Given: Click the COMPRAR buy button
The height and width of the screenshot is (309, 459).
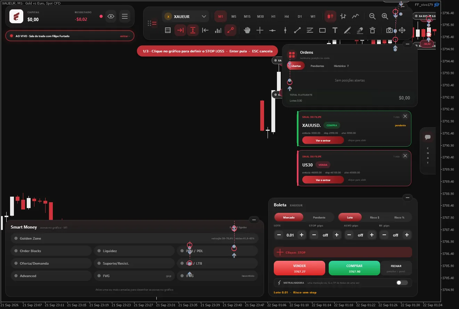Looking at the screenshot, I should tap(354, 268).
